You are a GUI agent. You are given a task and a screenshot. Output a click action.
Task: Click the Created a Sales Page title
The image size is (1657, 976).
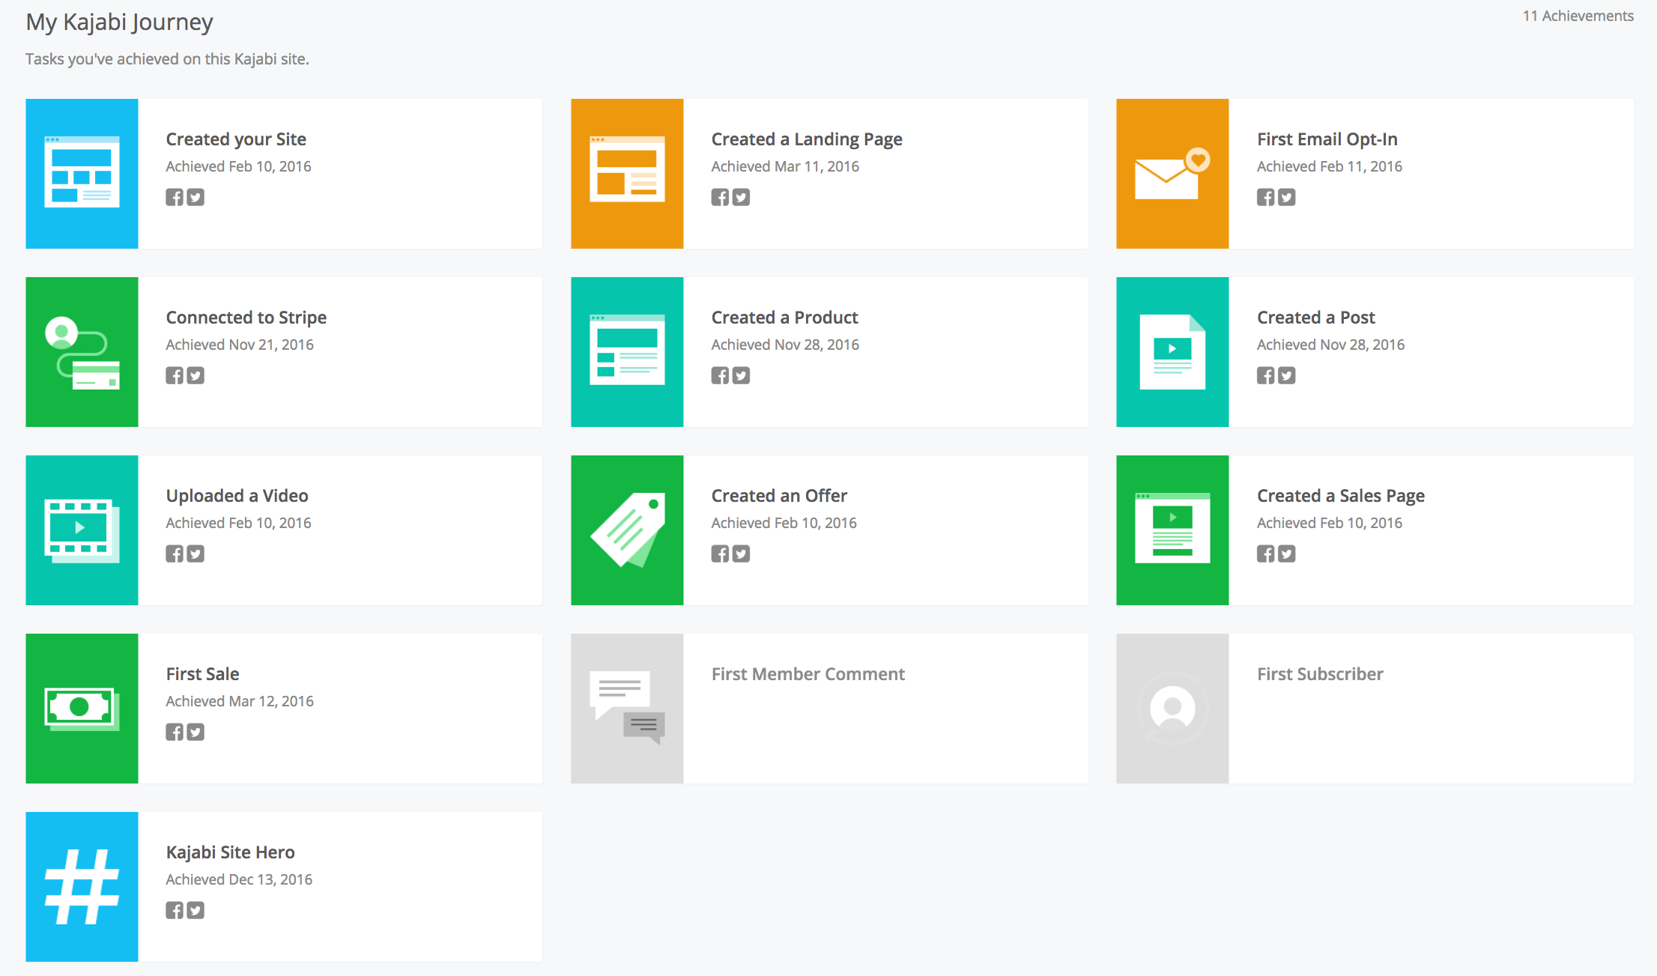(1341, 496)
